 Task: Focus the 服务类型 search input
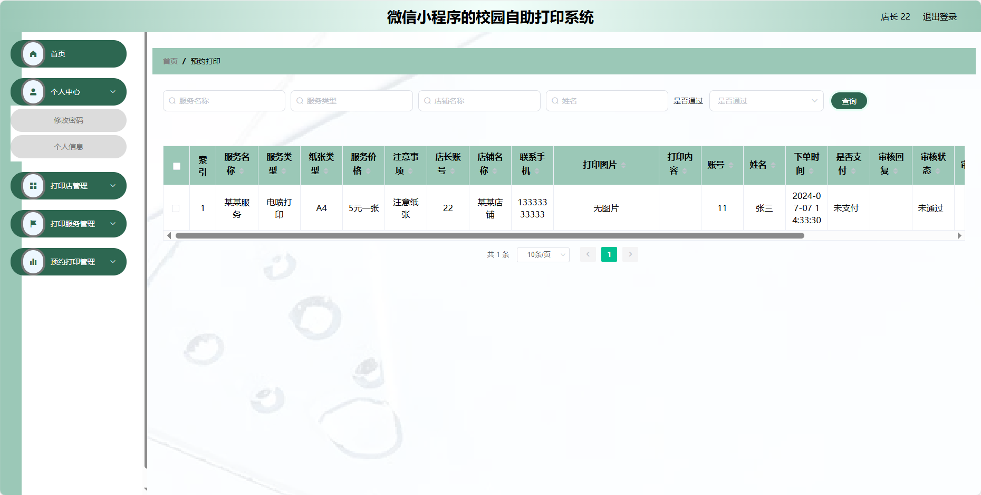(352, 101)
